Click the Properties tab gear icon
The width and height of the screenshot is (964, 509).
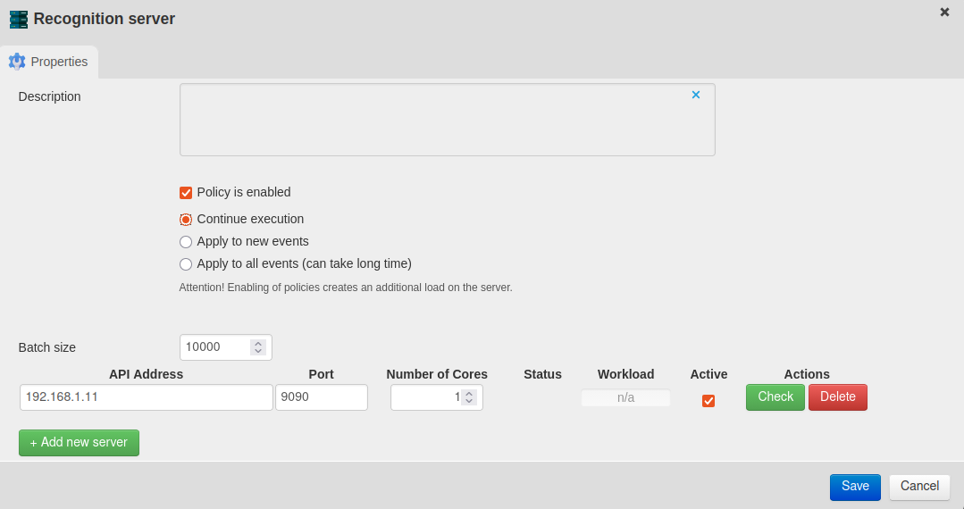click(17, 62)
